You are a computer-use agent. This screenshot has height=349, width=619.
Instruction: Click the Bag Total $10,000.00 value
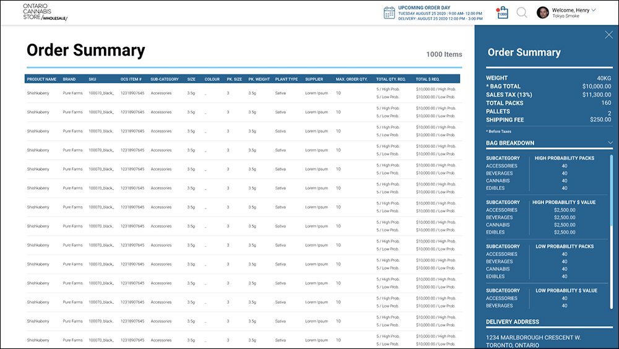tap(597, 87)
